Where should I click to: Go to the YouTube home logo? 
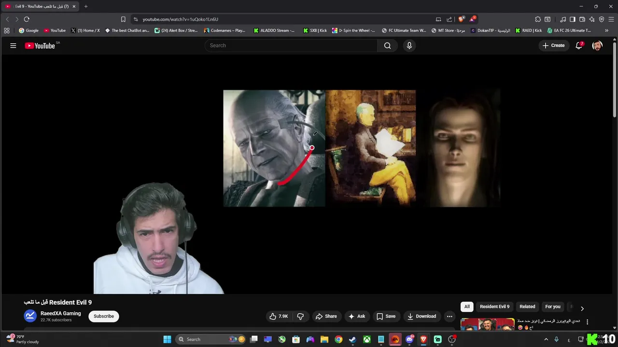tap(40, 46)
